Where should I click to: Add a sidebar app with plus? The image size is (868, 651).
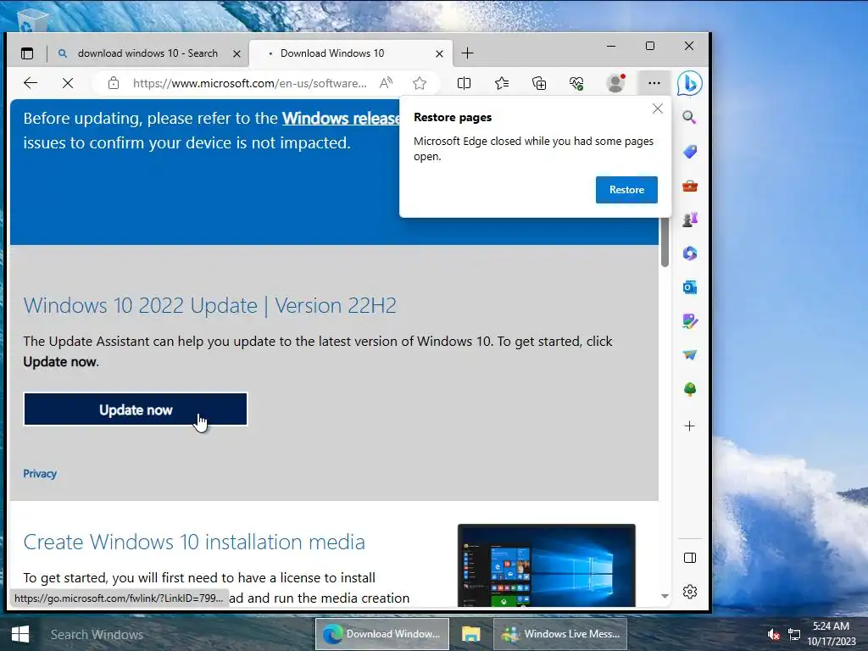[x=690, y=426]
